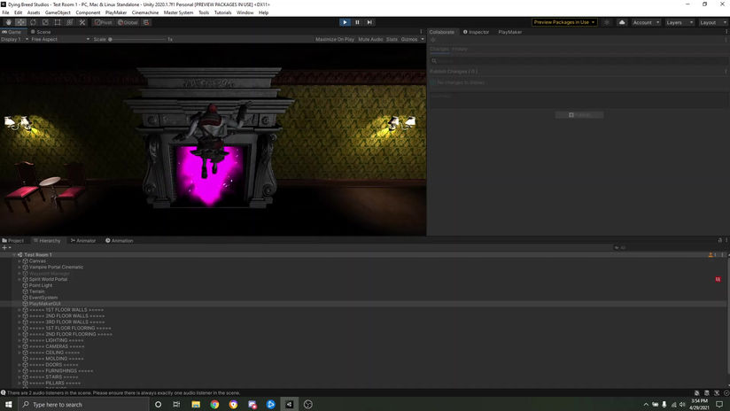Select the Move tool in toolbar

20,22
